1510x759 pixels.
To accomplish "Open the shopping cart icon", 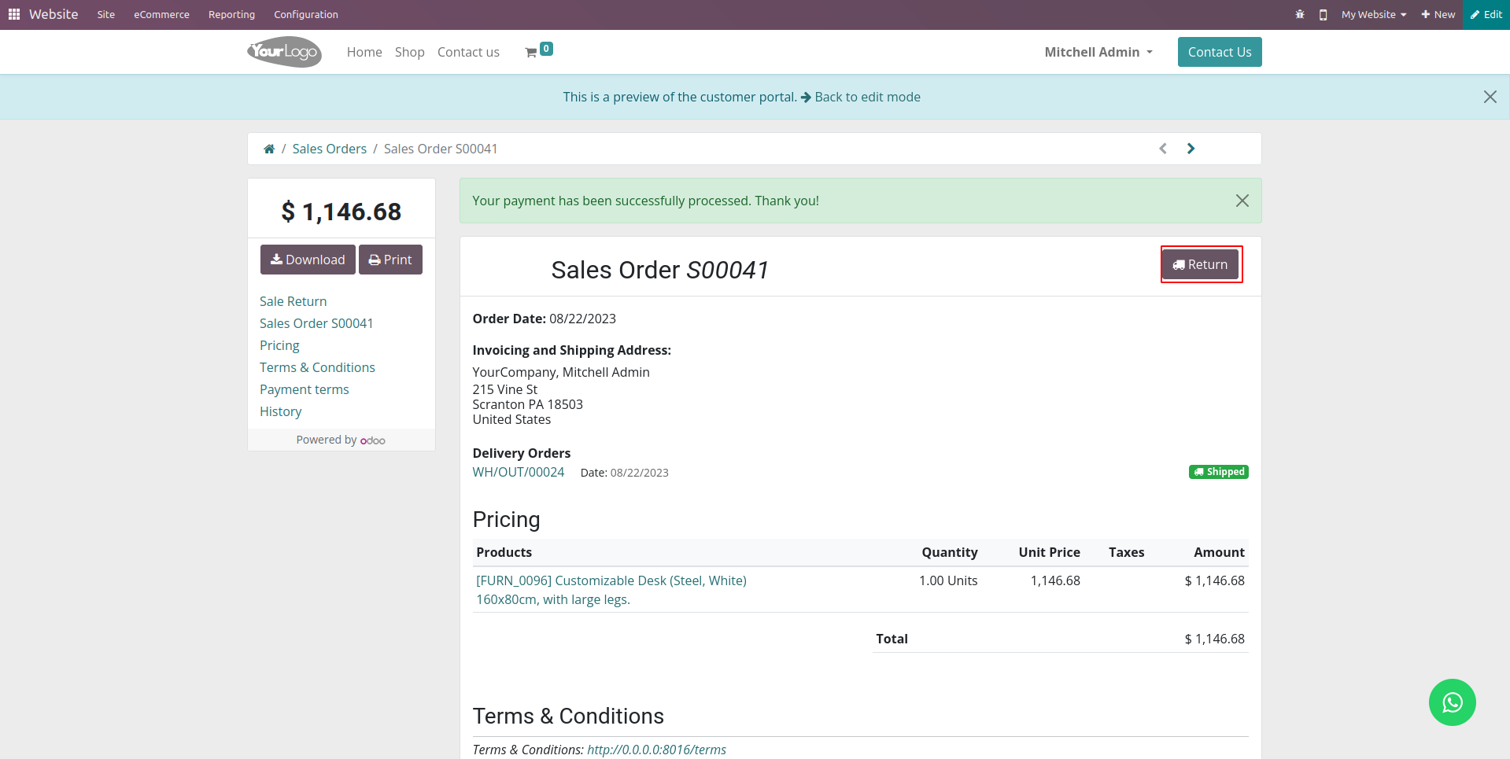I will click(x=532, y=52).
